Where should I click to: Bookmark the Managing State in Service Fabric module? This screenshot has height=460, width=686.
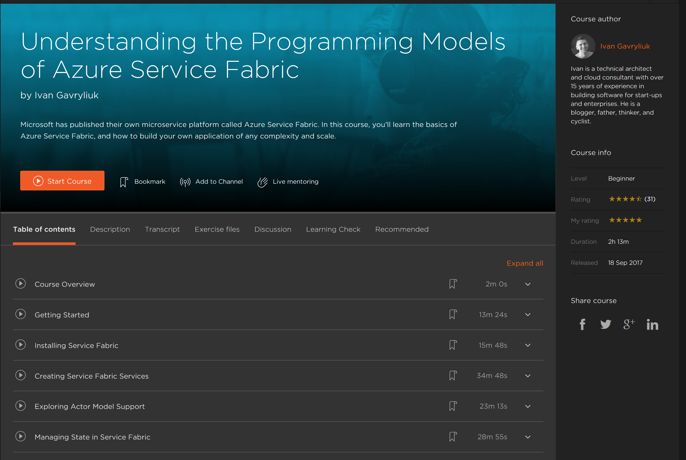tap(453, 436)
